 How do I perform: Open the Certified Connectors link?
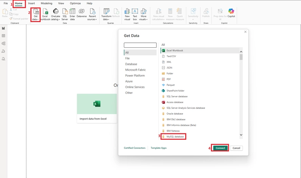tap(135, 148)
